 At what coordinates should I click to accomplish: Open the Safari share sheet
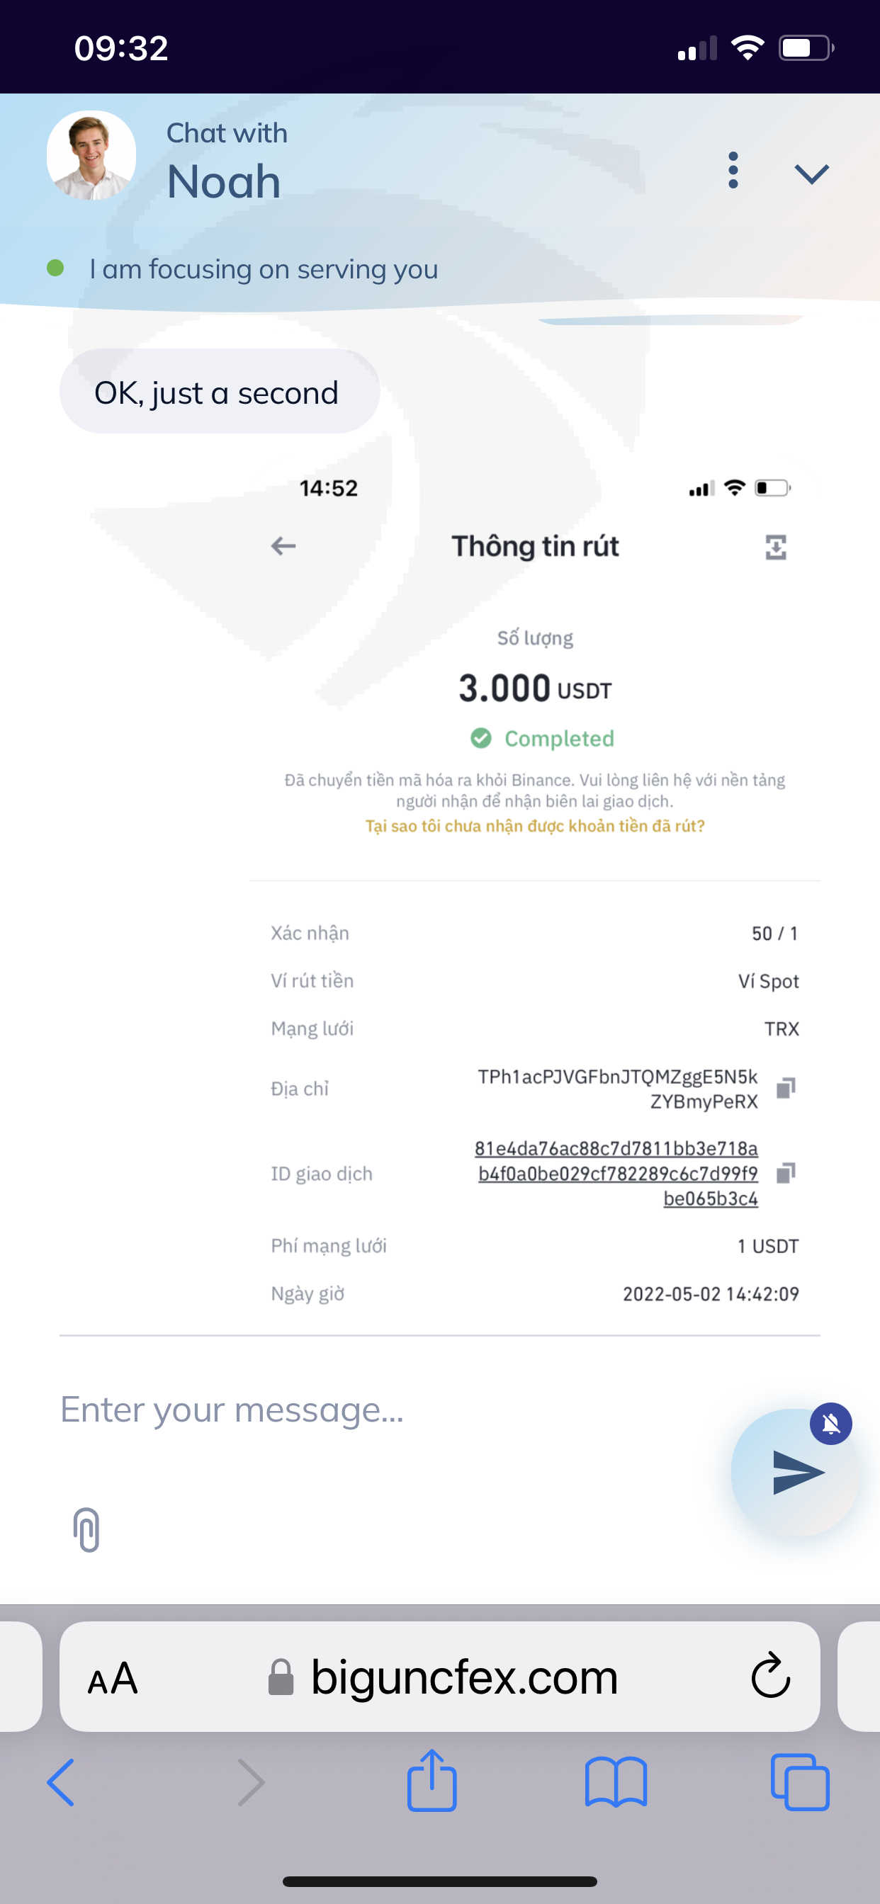432,1781
